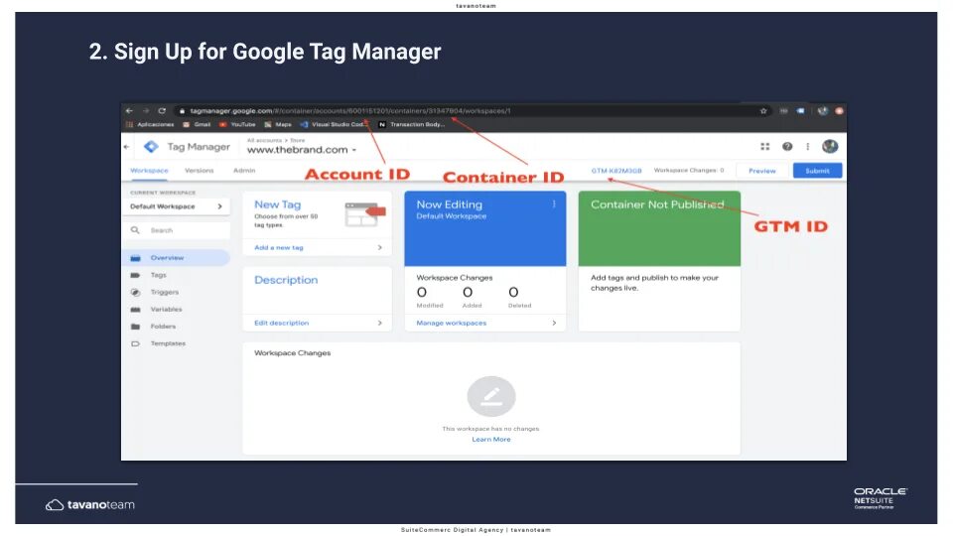The height and width of the screenshot is (536, 953).
Task: Reload the page with refresh icon
Action: [162, 110]
